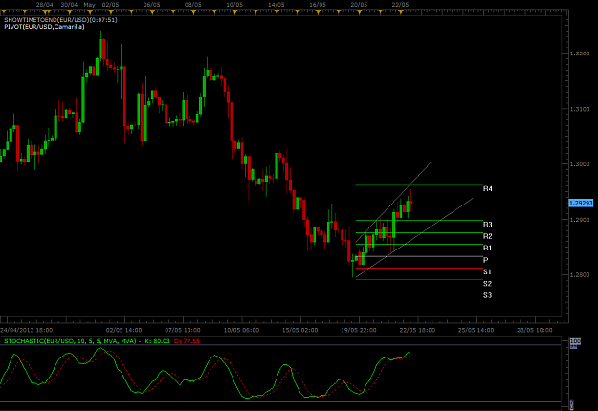This screenshot has width=598, height=411.
Task: Select the PIVOT(EUR/USD,Camarilla) indicator label
Action: coord(44,27)
